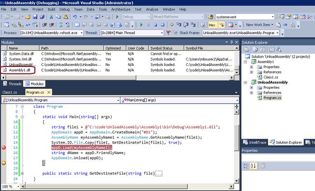Viewport: 315px width, 191px height.
Task: Click the Optimized column header
Action: 115,48
